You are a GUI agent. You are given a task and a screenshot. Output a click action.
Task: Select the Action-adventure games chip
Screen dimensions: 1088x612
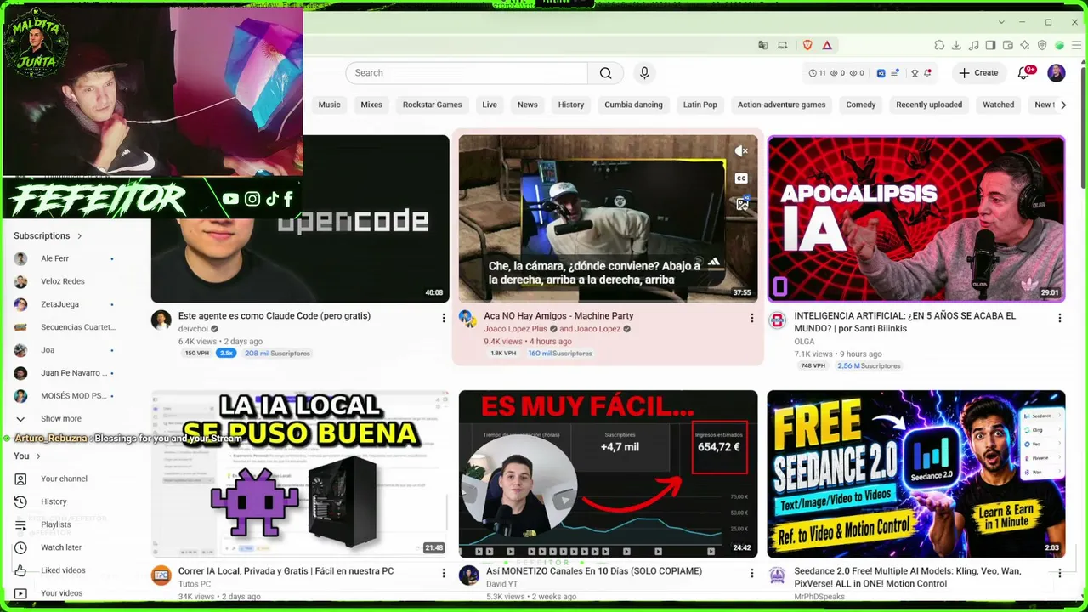[x=782, y=105]
